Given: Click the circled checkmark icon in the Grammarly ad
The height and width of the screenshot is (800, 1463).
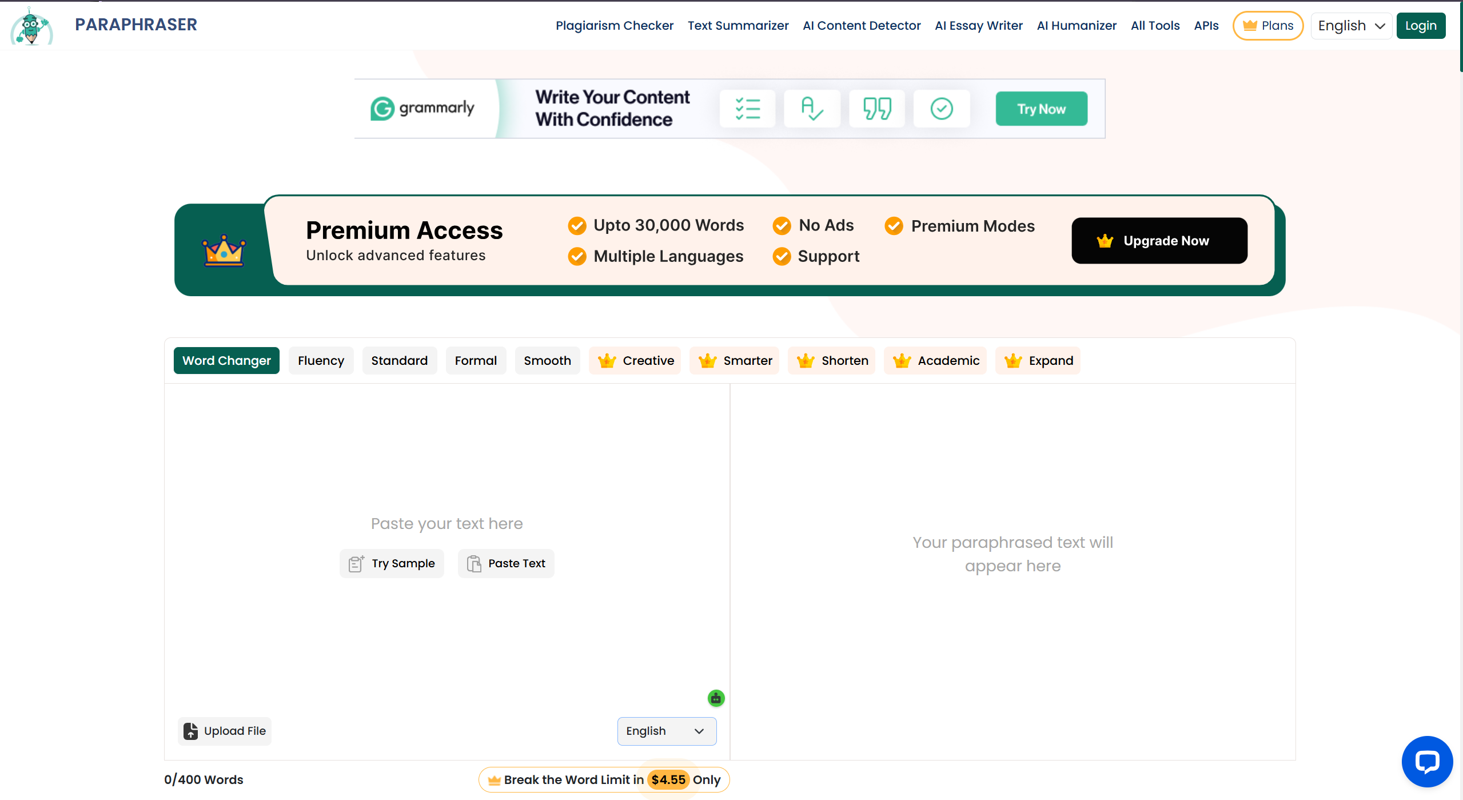Looking at the screenshot, I should (x=942, y=109).
